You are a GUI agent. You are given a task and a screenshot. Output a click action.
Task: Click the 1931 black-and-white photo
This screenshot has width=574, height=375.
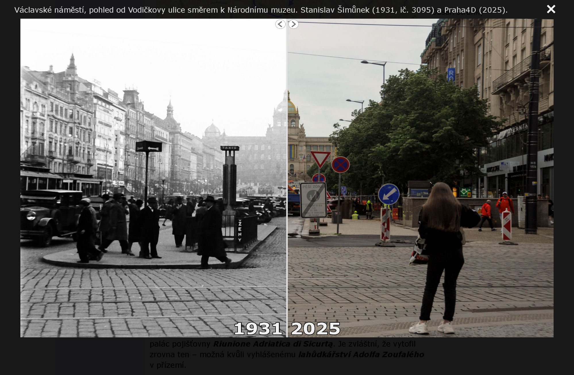click(153, 178)
